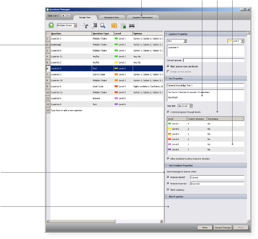The image size is (258, 239).
Task: Select row header number 7
Action: tap(48, 74)
